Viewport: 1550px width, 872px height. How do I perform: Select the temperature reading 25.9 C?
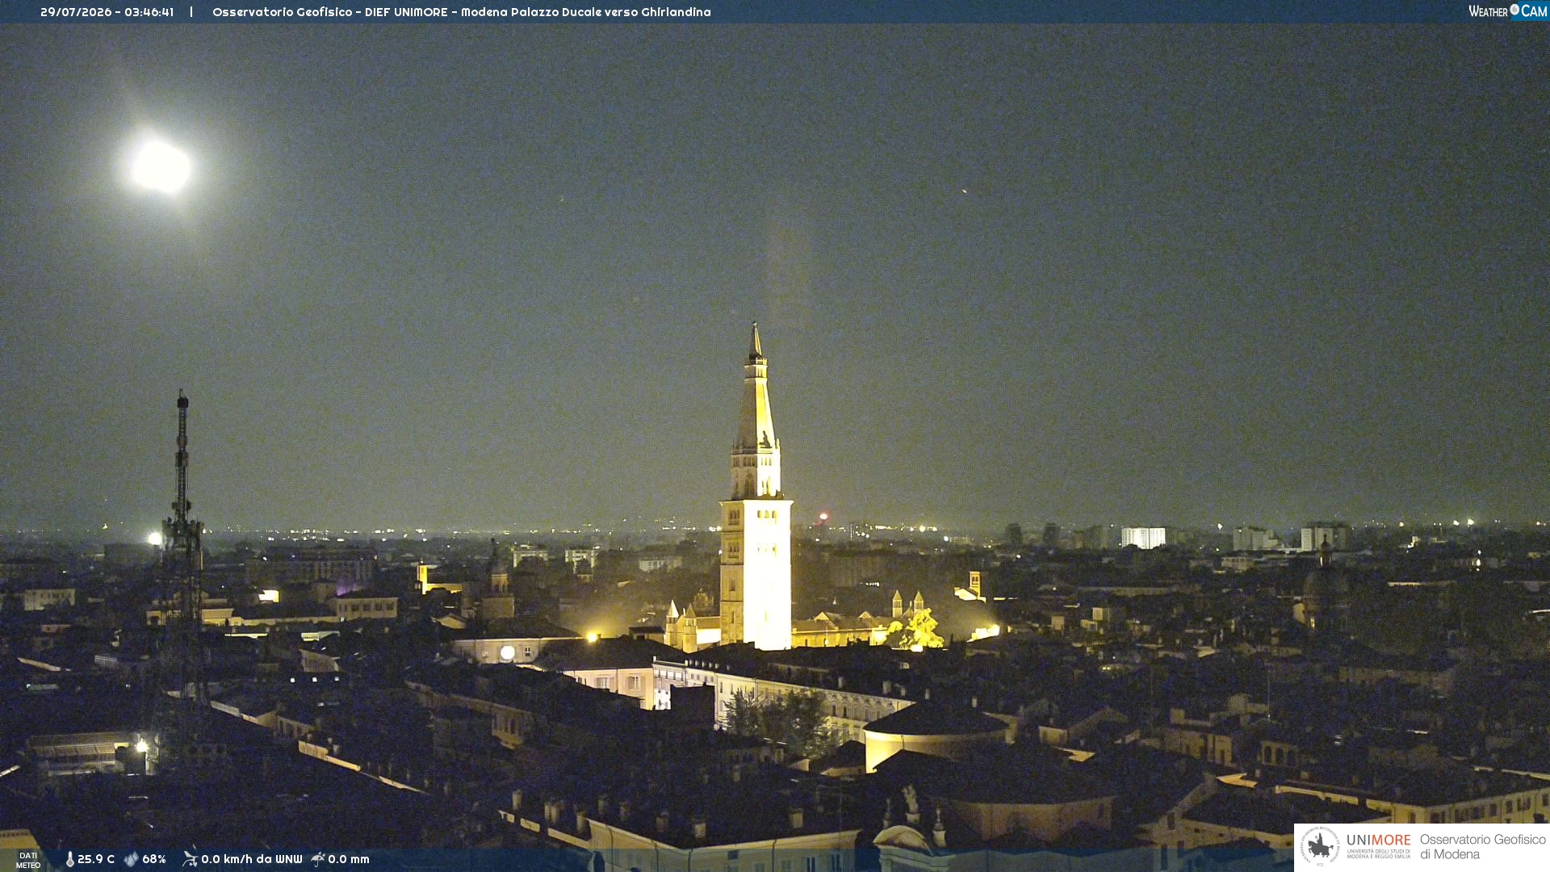(96, 859)
